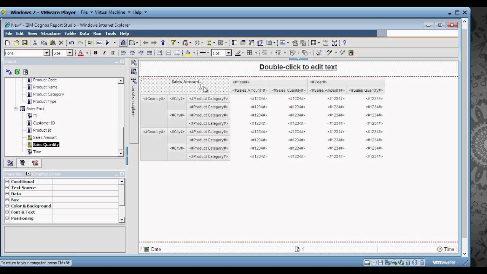Image resolution: width=487 pixels, height=274 pixels.
Task: Align text right
Action: [141, 53]
